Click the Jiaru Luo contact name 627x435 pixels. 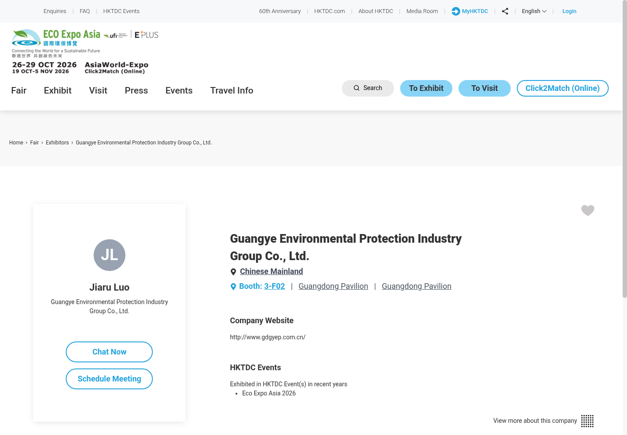109,288
